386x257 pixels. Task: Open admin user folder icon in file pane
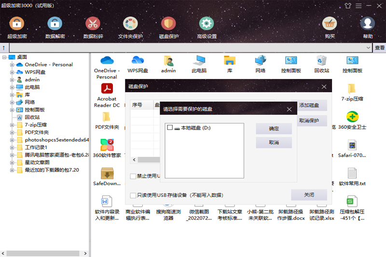pyautogui.click(x=168, y=64)
